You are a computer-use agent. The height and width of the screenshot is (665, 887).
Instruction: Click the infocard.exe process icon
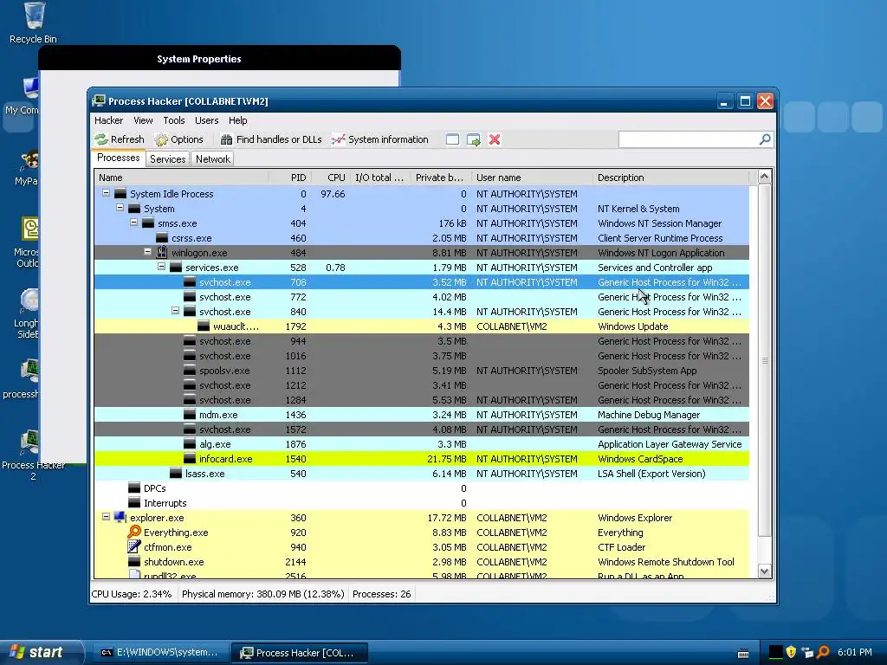tap(190, 459)
